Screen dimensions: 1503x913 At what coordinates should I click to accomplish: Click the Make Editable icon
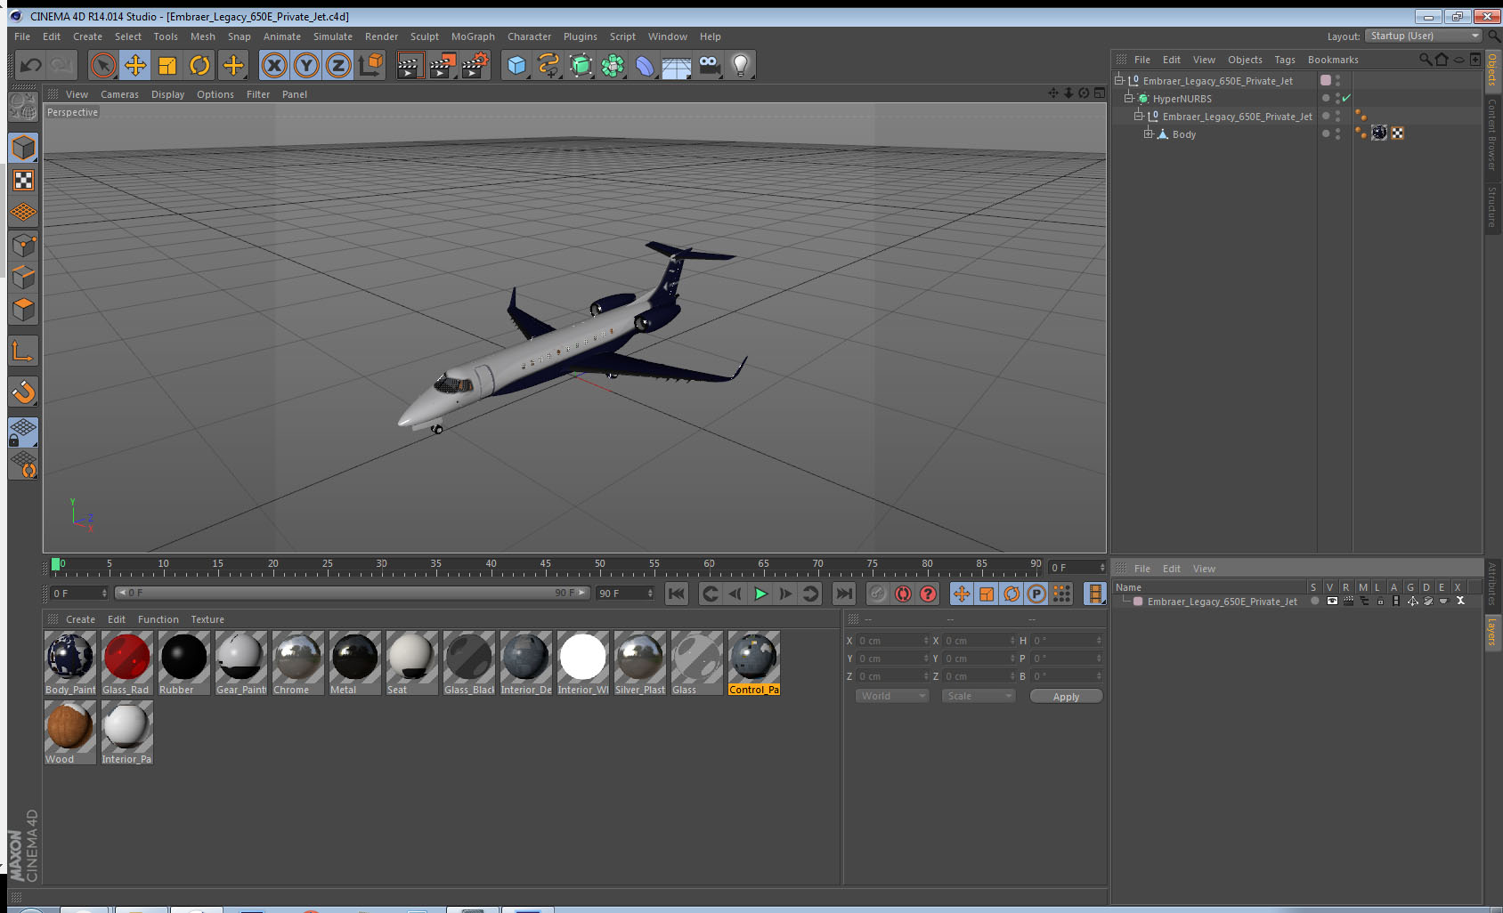pyautogui.click(x=23, y=108)
